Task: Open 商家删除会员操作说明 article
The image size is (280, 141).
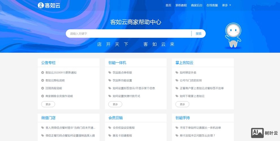Action: [x=59, y=96]
